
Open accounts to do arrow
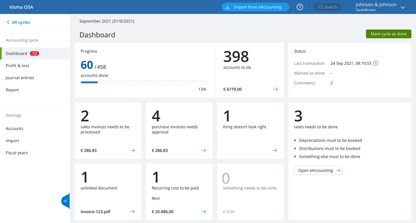coord(275,89)
